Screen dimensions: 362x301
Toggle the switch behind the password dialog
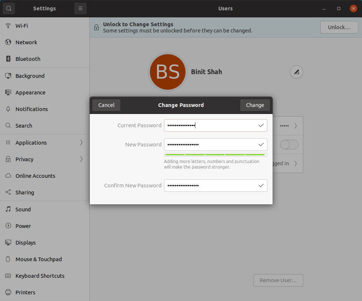pyautogui.click(x=289, y=145)
